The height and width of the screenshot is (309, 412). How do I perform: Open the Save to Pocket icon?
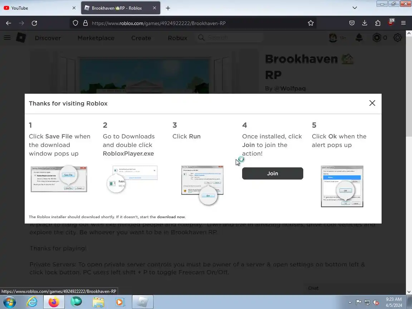352,23
